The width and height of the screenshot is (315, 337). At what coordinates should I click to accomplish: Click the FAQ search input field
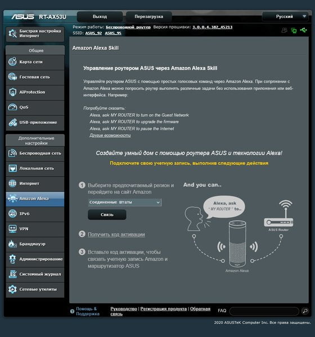[x=264, y=311]
